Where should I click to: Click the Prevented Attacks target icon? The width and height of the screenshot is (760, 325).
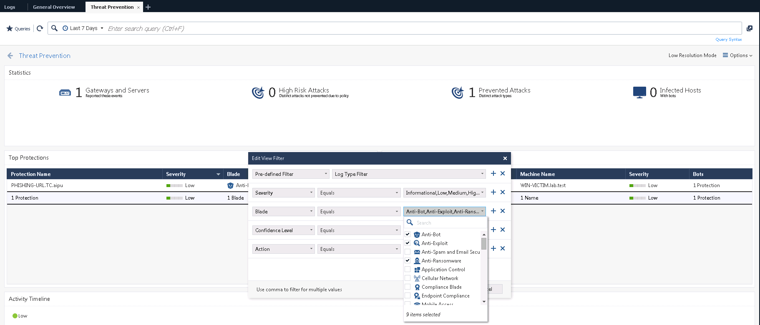pos(458,92)
